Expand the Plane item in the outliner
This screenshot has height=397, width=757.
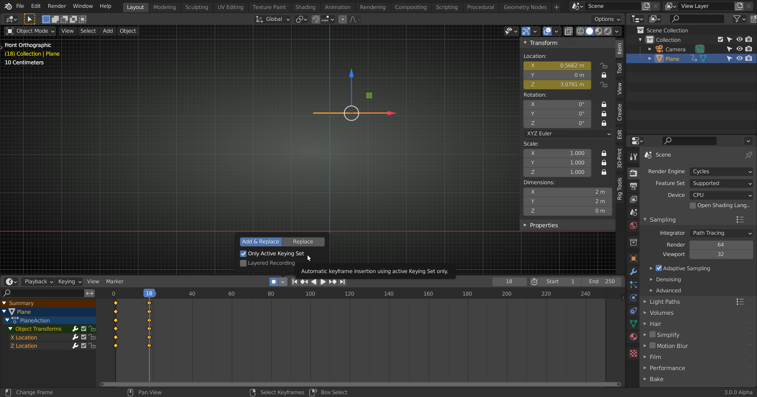650,59
